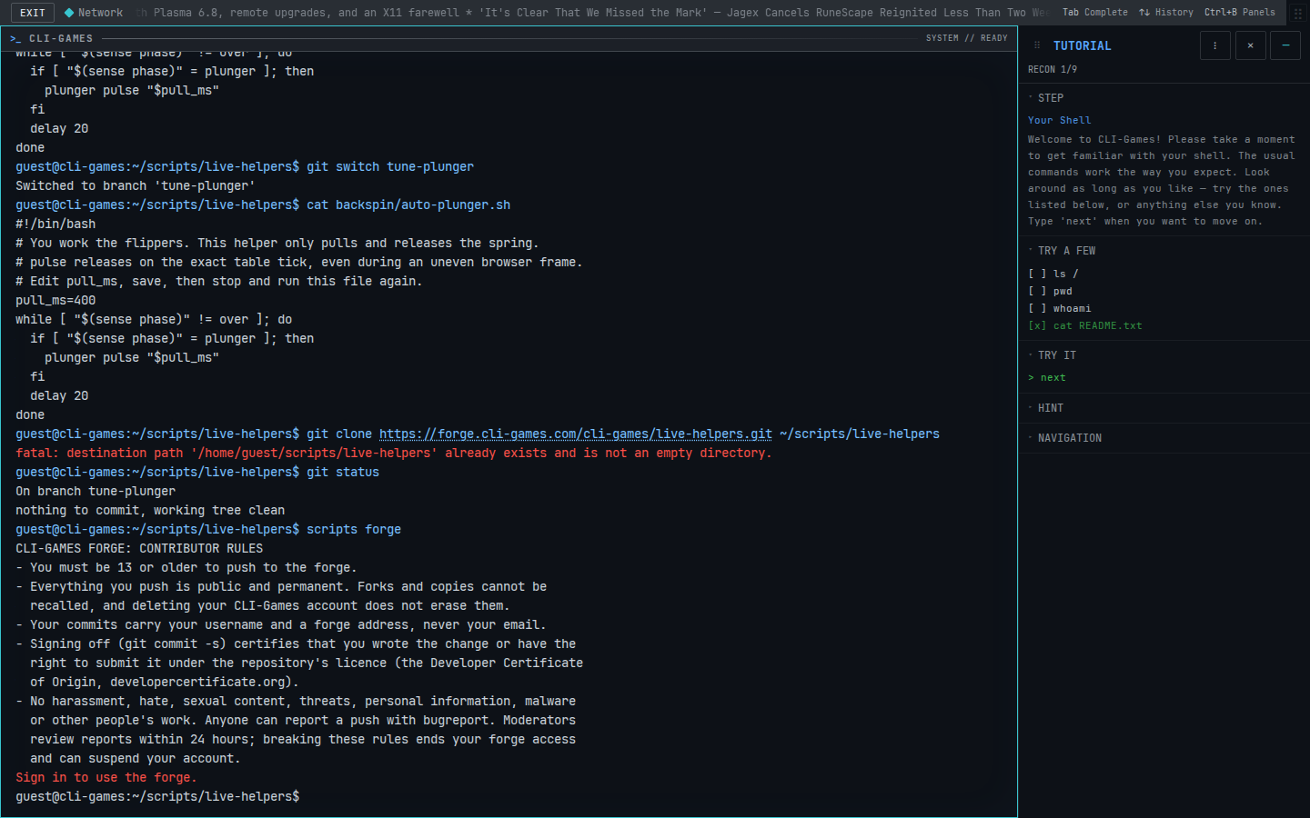Click the EXIT button
Viewport: 1310px width, 818px height.
pyautogui.click(x=33, y=13)
